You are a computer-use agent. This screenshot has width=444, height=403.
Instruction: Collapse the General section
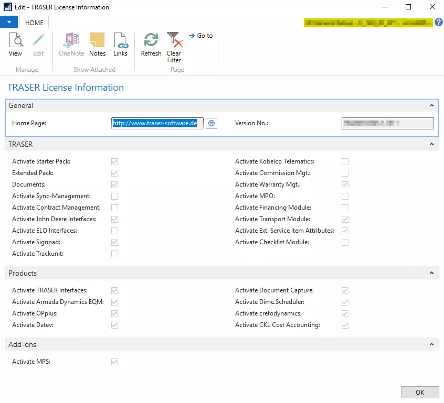(x=431, y=105)
